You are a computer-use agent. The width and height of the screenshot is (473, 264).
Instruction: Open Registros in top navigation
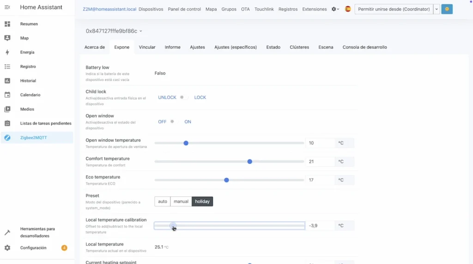tap(288, 9)
